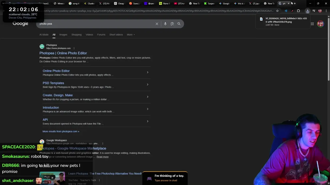The width and height of the screenshot is (330, 185).
Task: Click the chevron on PSD Templates row
Action: pos(147,85)
